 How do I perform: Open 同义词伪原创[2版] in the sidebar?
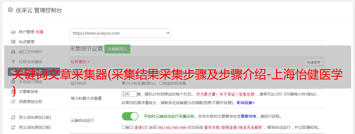click(x=35, y=127)
